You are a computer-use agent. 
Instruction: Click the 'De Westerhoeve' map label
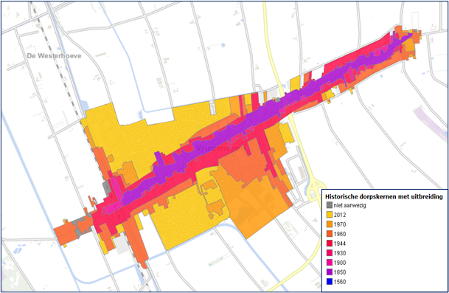[x=54, y=56]
